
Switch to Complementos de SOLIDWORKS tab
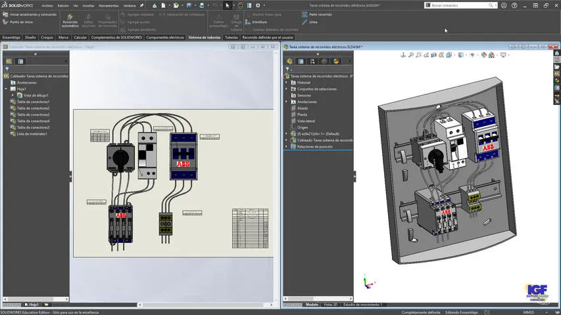pyautogui.click(x=116, y=37)
